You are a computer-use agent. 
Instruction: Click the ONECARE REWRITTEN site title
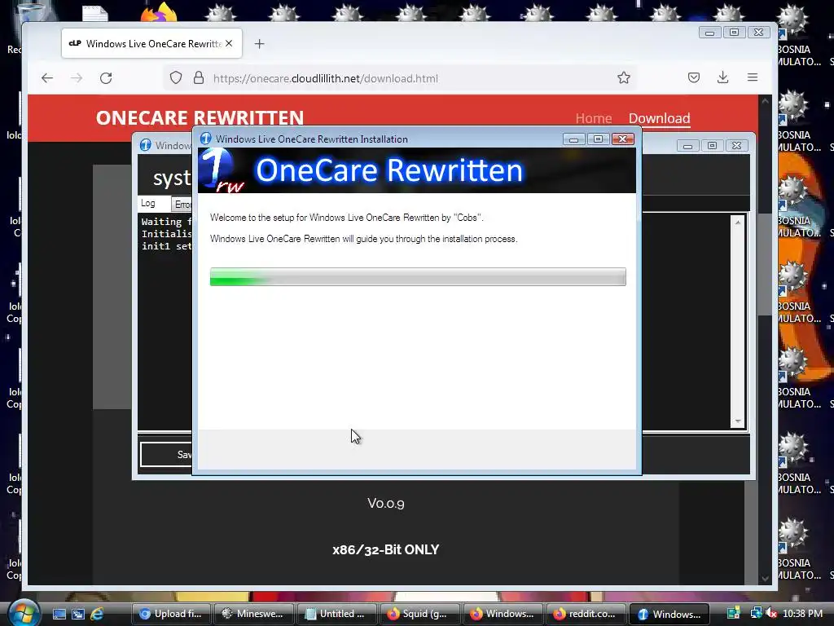pyautogui.click(x=200, y=117)
